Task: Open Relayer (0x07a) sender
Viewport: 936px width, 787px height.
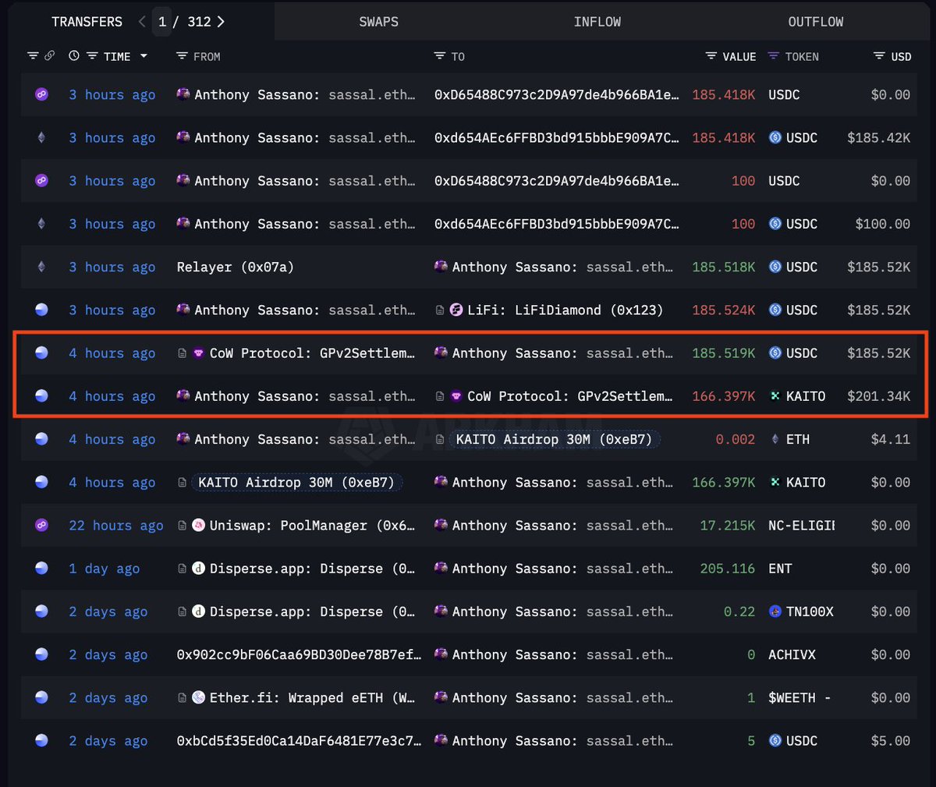Action: tap(236, 267)
